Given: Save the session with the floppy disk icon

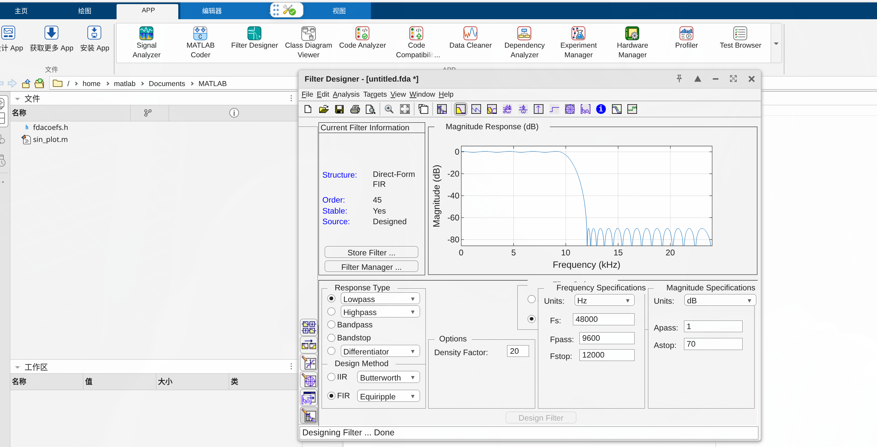Looking at the screenshot, I should point(339,109).
